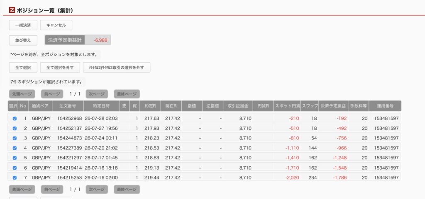Image resolution: width=425 pixels, height=199 pixels.
Task: Click 先頭ページ below the table
Action: pyautogui.click(x=22, y=189)
